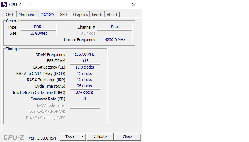This screenshot has height=142, width=249.
Task: Click the Channel # value Dual
Action: pos(115,27)
